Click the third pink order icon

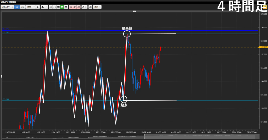[79, 7]
